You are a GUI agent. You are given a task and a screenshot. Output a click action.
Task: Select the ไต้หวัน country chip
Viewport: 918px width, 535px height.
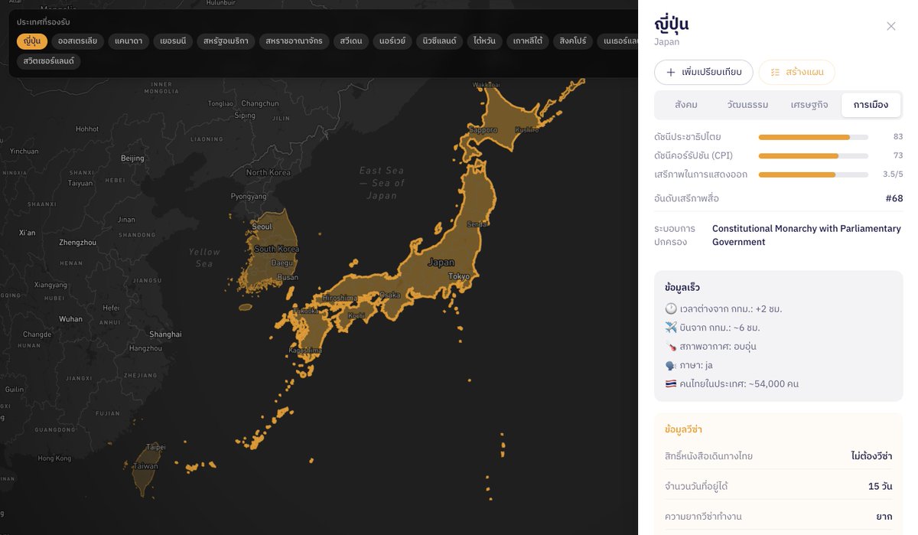pyautogui.click(x=484, y=41)
